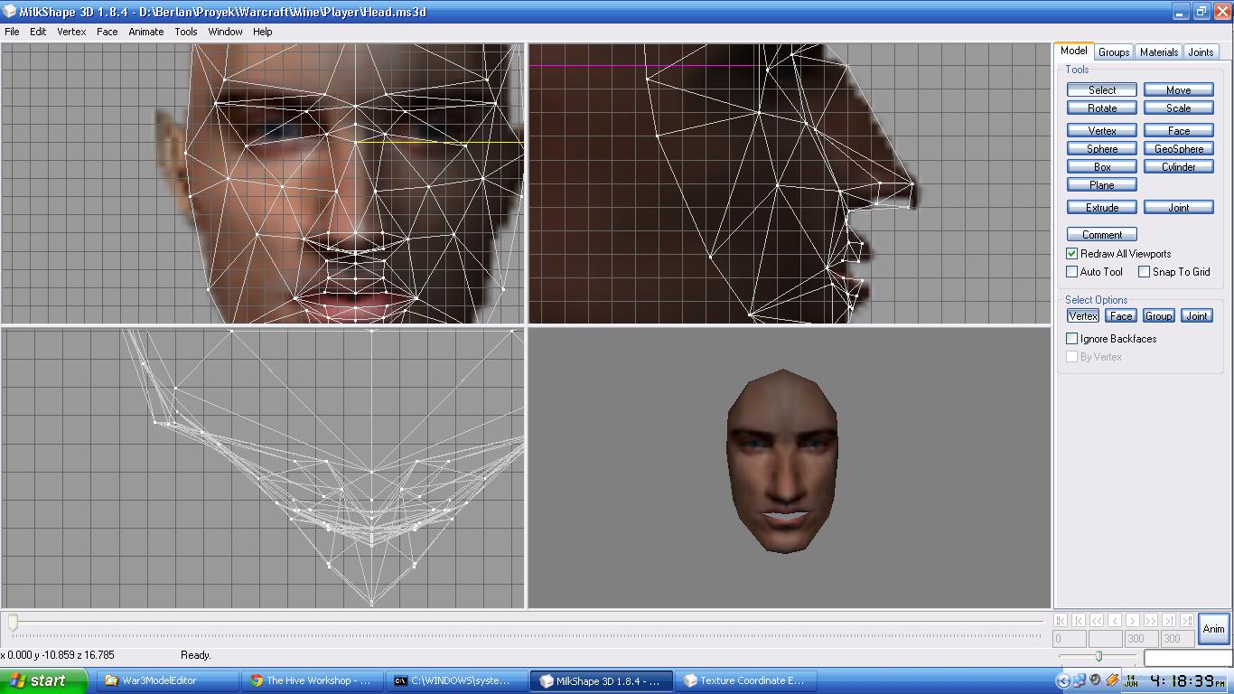This screenshot has width=1234, height=694.
Task: Activate the Vertex creation tool
Action: click(1101, 130)
